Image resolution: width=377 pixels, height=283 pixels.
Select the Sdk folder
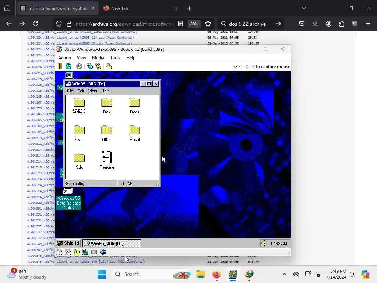[79, 161]
